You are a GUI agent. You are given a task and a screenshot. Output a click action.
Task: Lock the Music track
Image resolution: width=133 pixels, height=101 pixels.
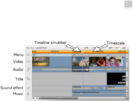pyautogui.click(x=127, y=92)
